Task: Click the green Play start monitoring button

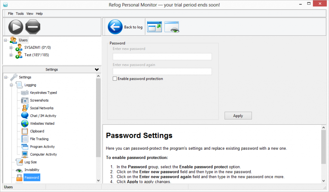Action: tap(16, 27)
